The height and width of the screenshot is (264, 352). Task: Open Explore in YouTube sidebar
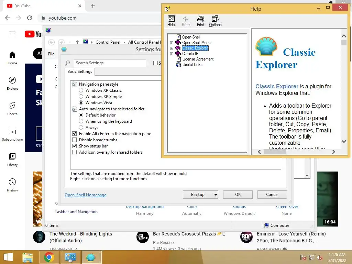tap(12, 83)
